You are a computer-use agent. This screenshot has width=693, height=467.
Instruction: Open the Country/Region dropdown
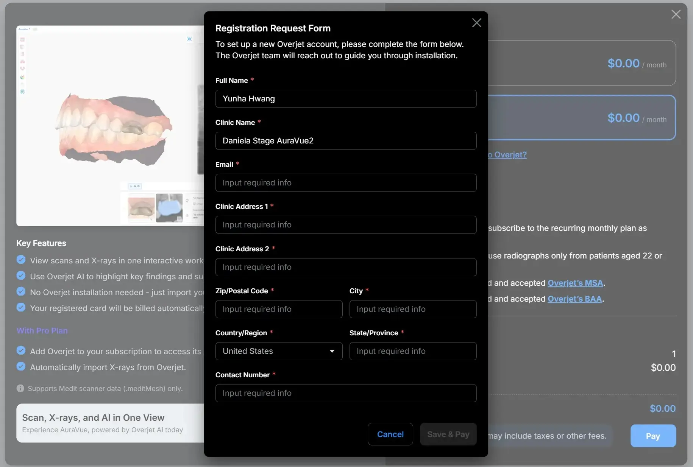pyautogui.click(x=279, y=351)
